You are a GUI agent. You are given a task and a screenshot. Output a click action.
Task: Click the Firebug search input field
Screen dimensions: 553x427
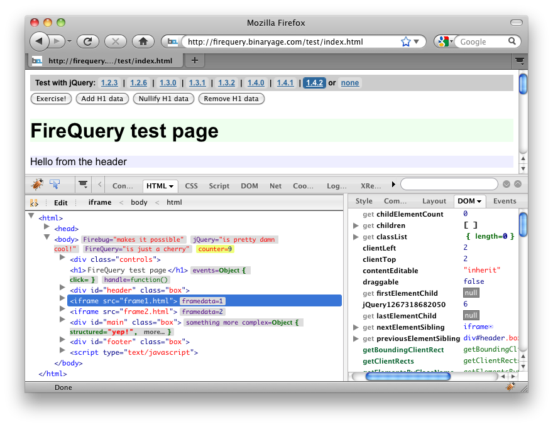[449, 185]
